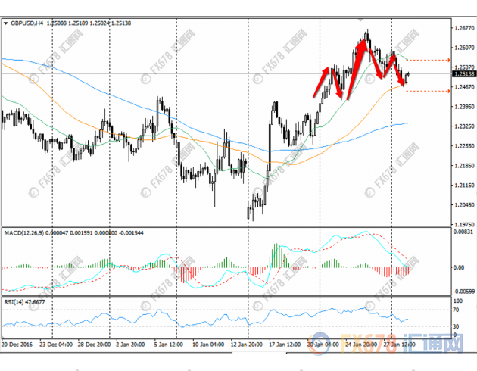
Task: Click the RSI 30 level label
Action: [457, 326]
